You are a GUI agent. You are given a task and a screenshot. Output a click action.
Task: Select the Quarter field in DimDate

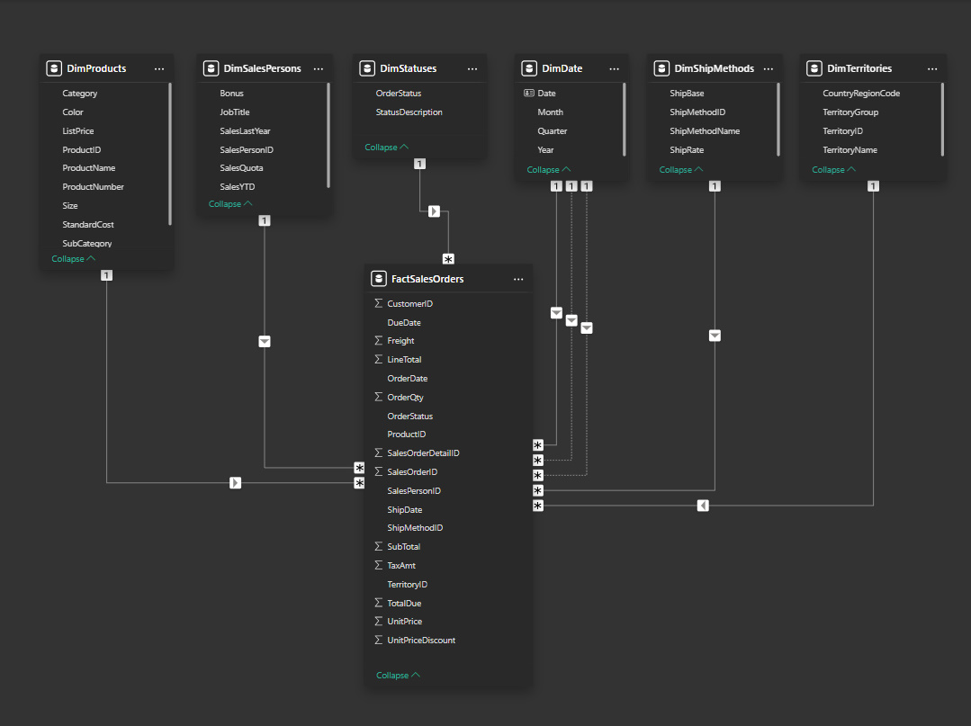(553, 130)
